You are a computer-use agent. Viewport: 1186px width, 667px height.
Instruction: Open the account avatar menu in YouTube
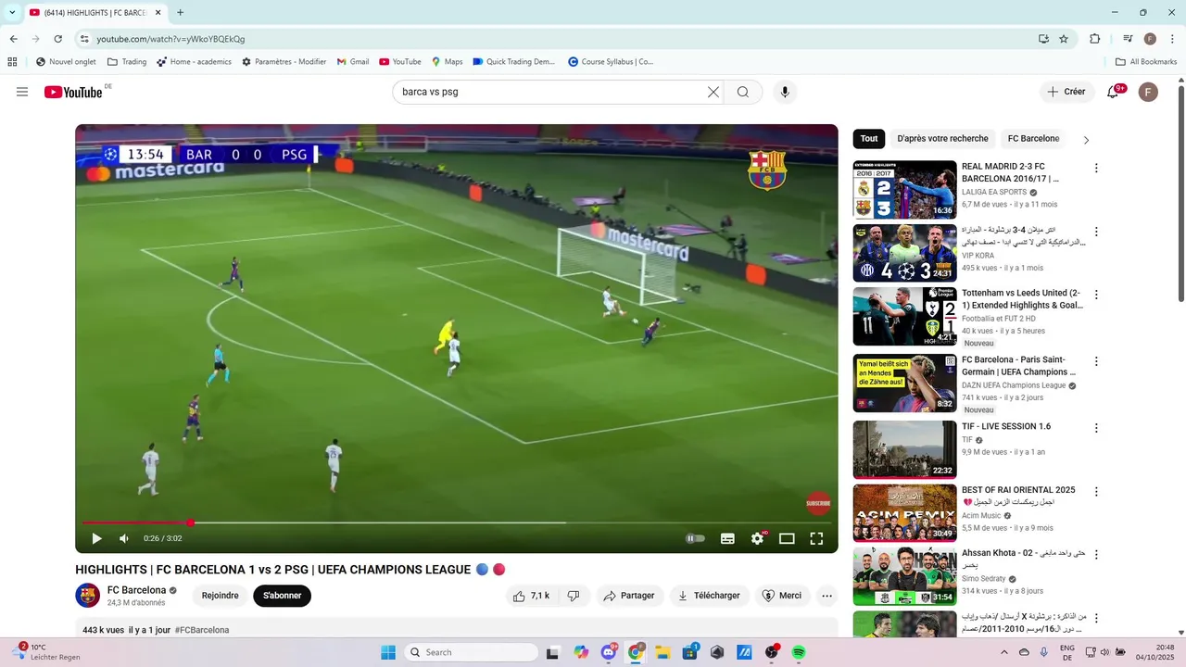pos(1148,92)
